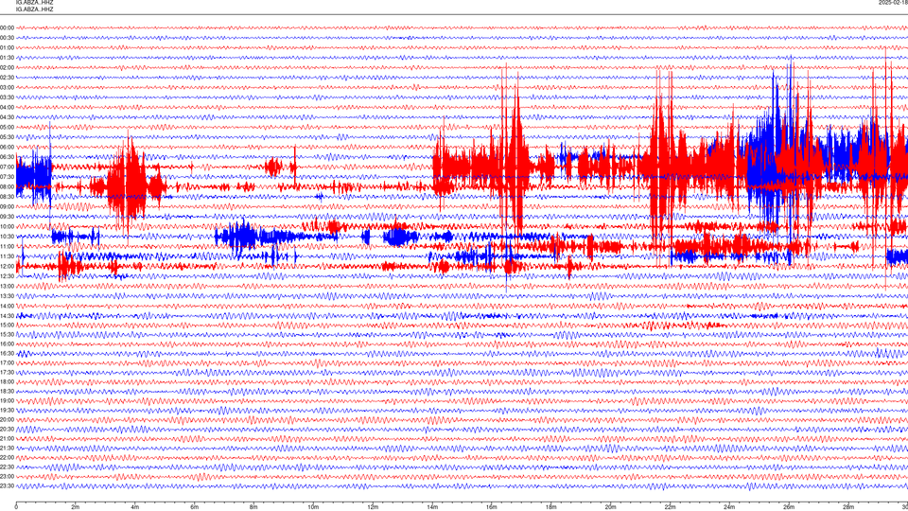Click the 28m axis tick label
908x511 pixels.
point(848,507)
